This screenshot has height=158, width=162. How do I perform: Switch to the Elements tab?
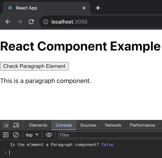[x=38, y=125]
